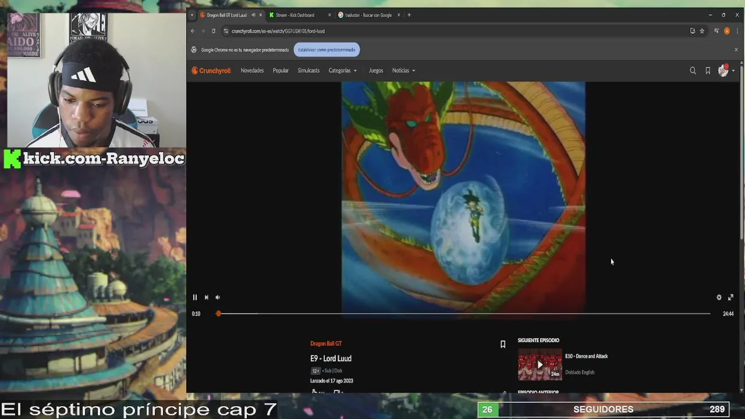Open the Simulcasts menu item

point(308,70)
